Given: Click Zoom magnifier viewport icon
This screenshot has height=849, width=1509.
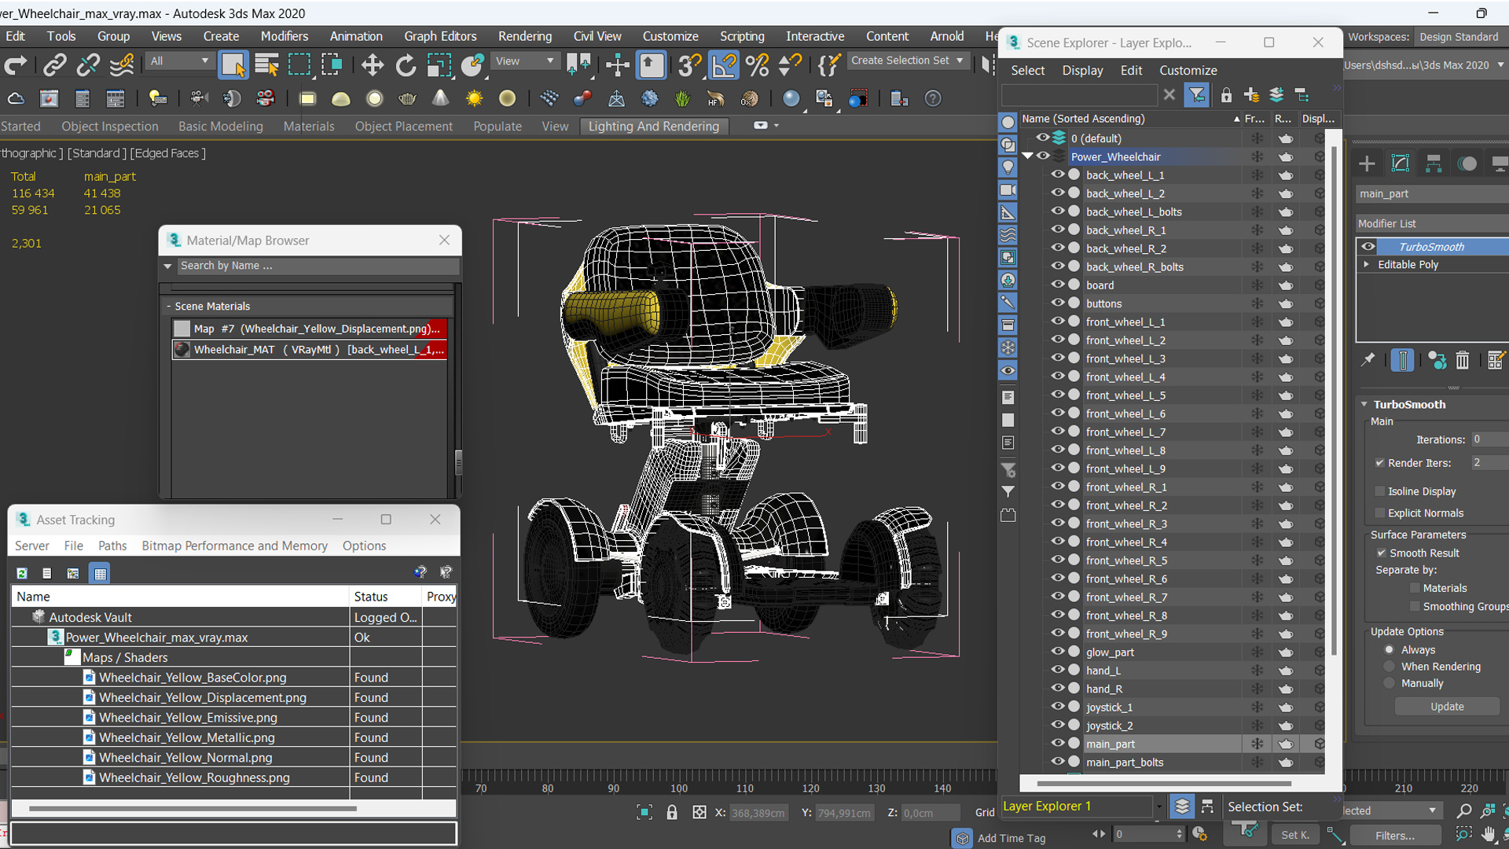Looking at the screenshot, I should [x=1463, y=810].
